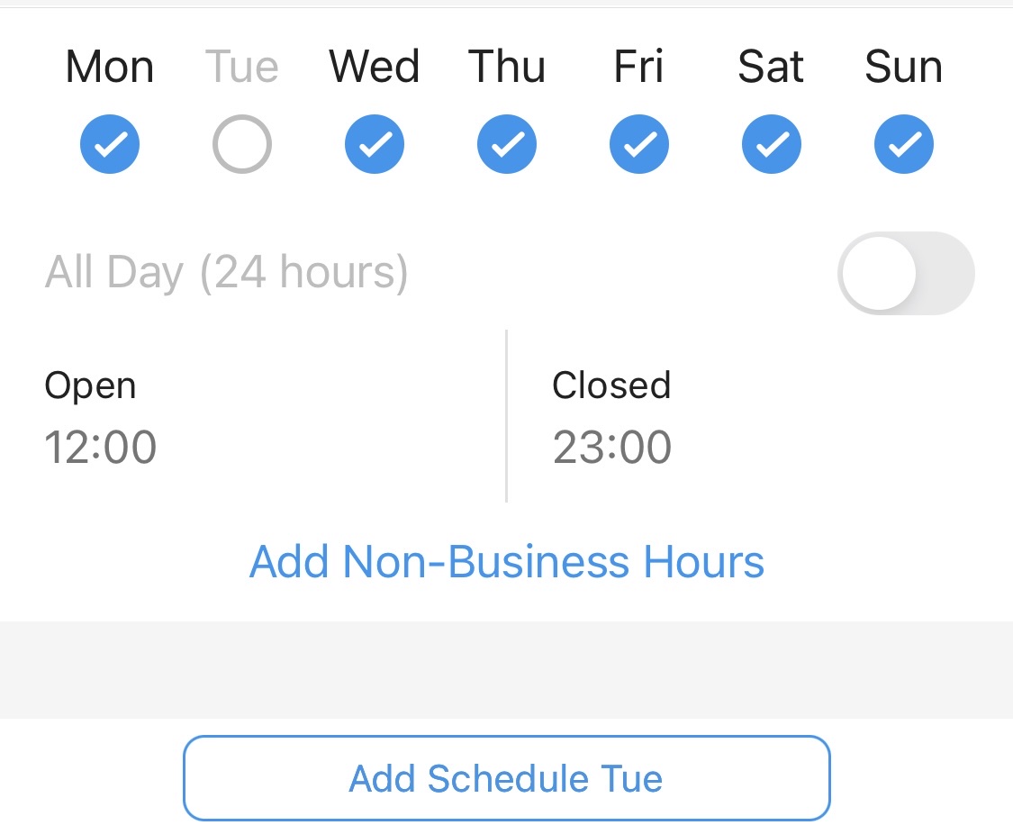Select the Sun column header
1013x825 pixels.
(903, 65)
